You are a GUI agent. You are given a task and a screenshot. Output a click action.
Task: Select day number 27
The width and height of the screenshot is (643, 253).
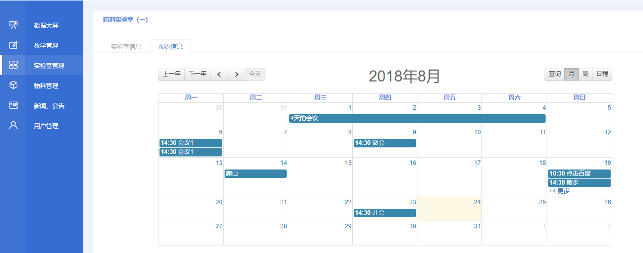point(219,226)
